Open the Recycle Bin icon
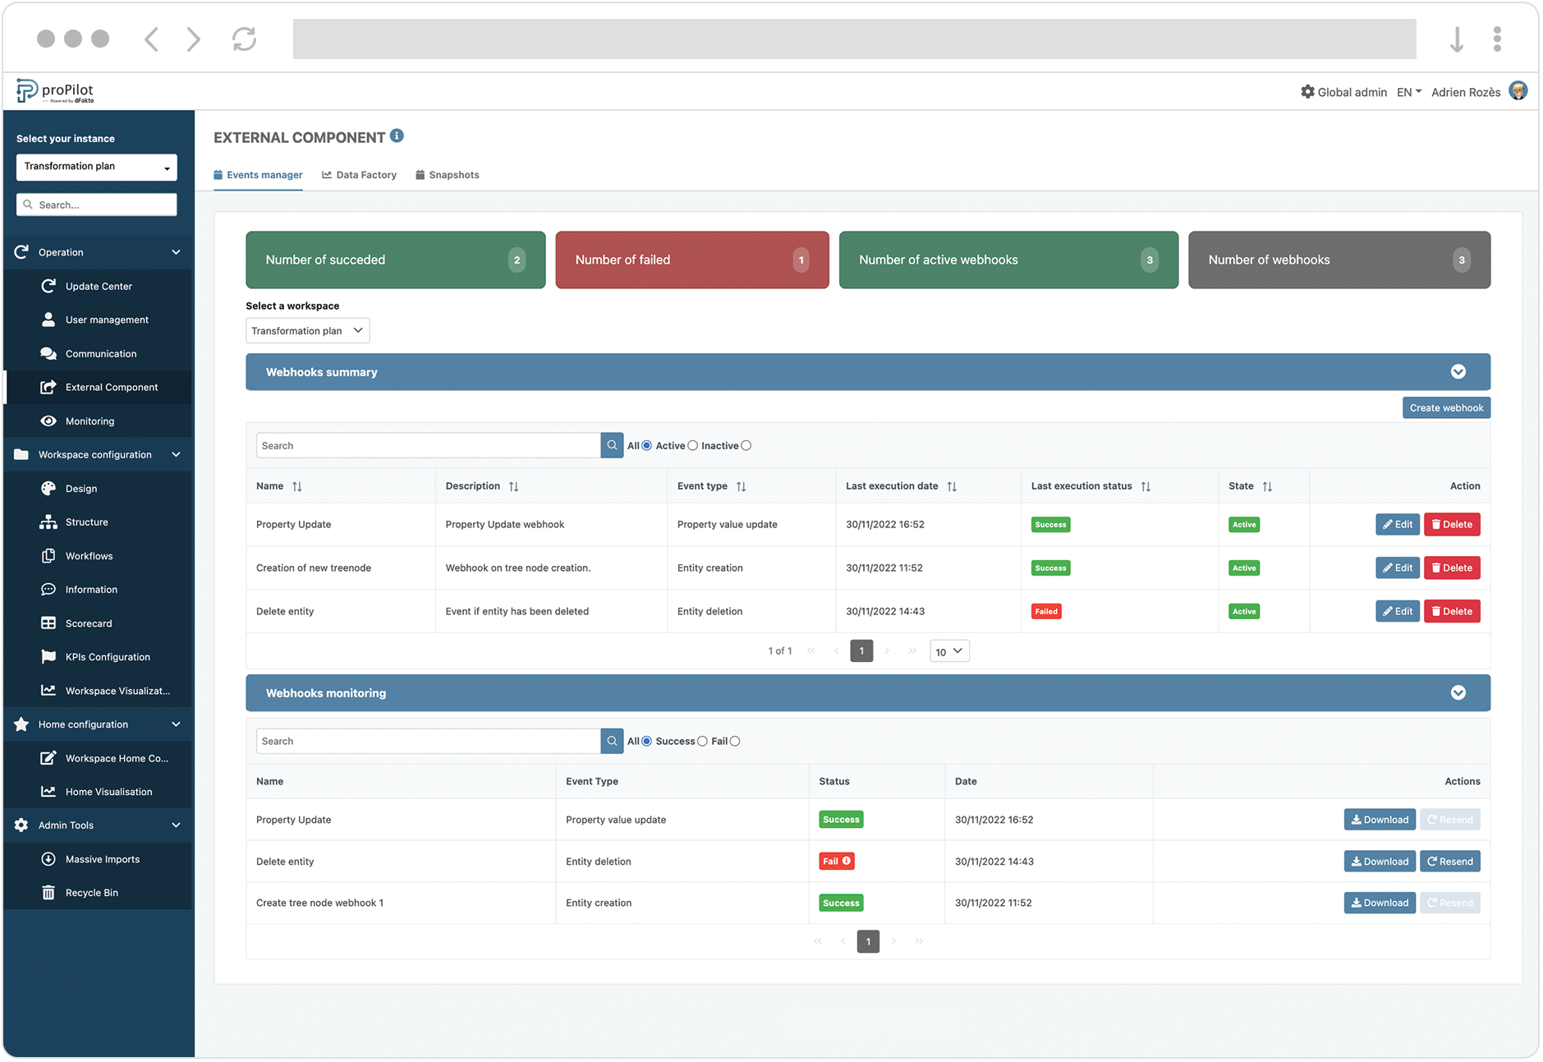Image resolution: width=1543 pixels, height=1062 pixels. 49,892
